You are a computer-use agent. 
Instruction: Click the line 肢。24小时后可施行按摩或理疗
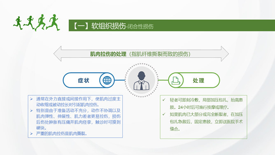199,107
